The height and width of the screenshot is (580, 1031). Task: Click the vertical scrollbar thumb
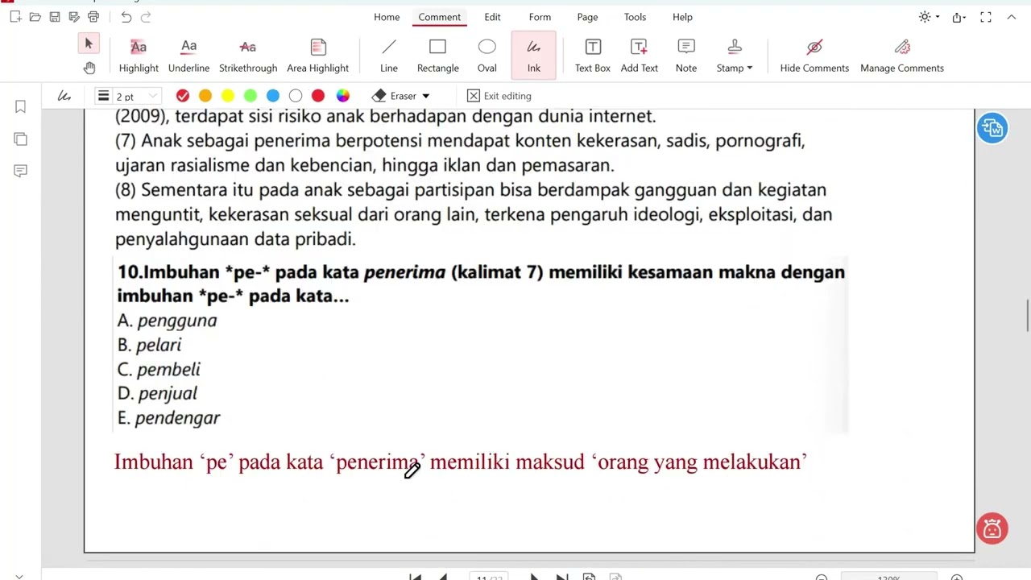1027,314
